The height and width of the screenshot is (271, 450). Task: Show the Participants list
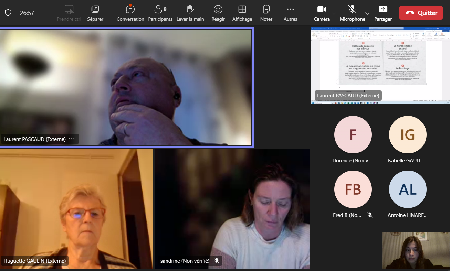[x=160, y=13]
